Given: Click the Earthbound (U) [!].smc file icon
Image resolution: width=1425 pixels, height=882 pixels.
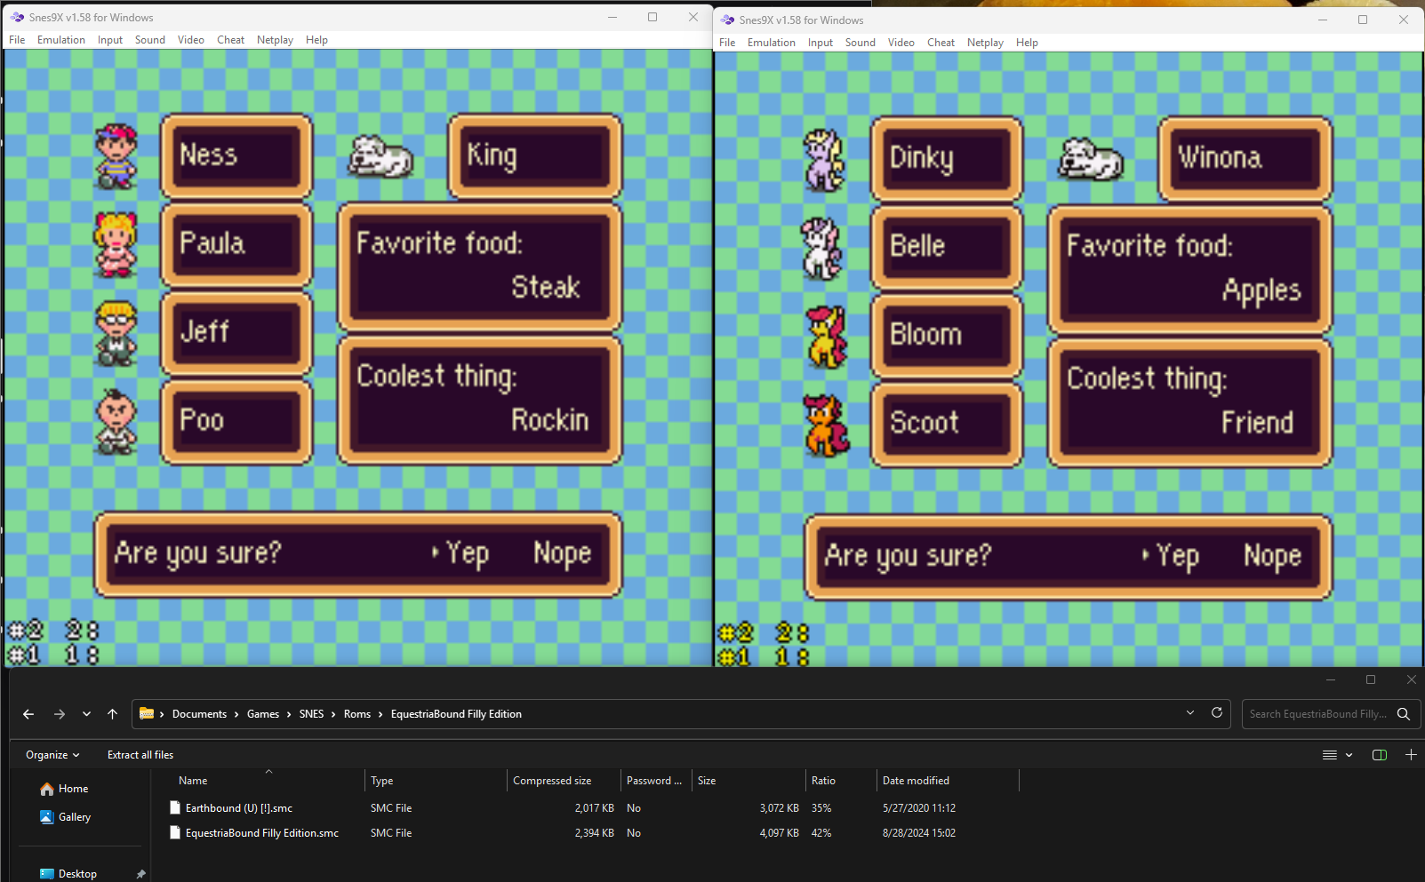Looking at the screenshot, I should coord(175,808).
